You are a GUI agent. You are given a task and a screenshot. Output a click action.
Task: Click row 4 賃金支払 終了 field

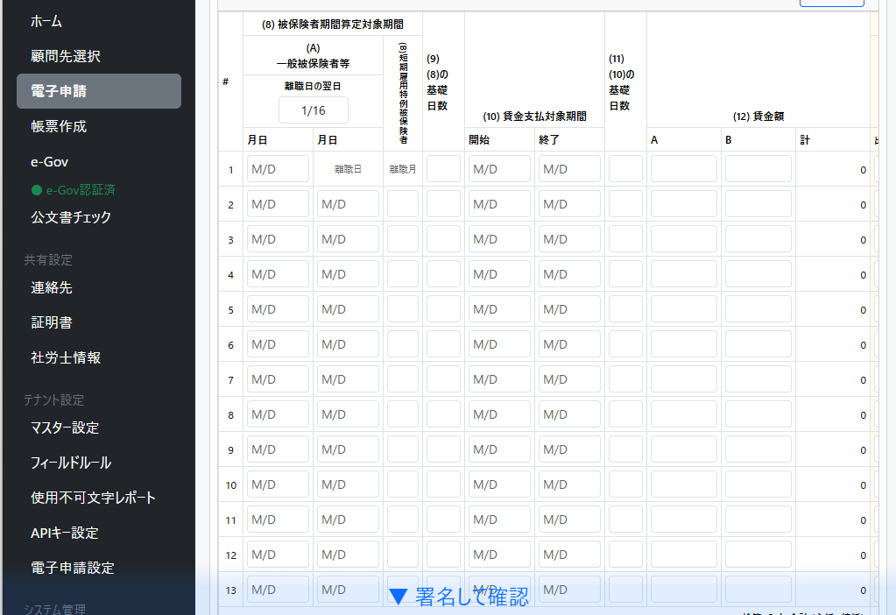[x=569, y=274]
